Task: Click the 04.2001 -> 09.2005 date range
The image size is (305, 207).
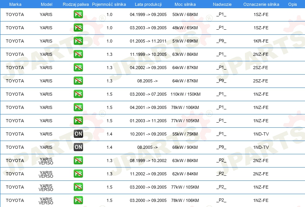Action: point(148,107)
